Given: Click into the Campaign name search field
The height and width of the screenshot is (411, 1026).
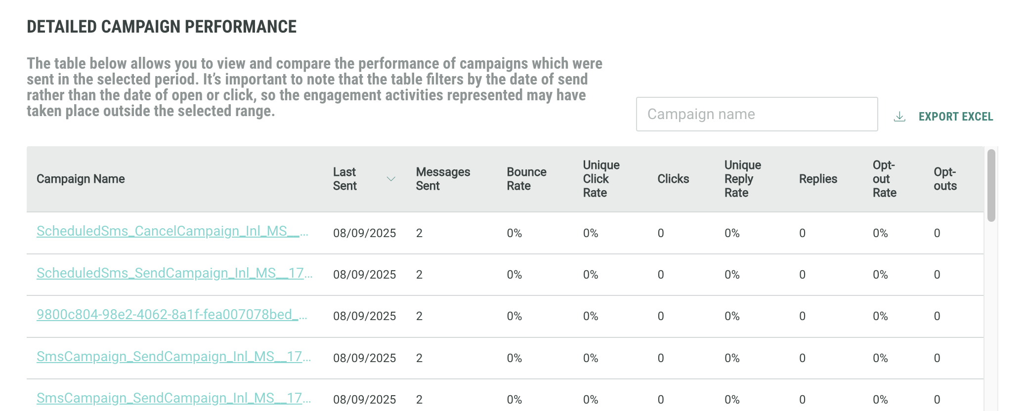Looking at the screenshot, I should click(756, 114).
